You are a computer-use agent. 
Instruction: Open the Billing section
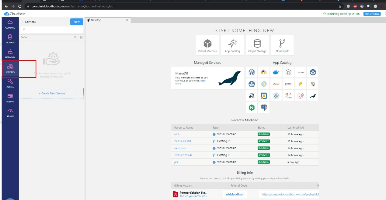[10, 98]
